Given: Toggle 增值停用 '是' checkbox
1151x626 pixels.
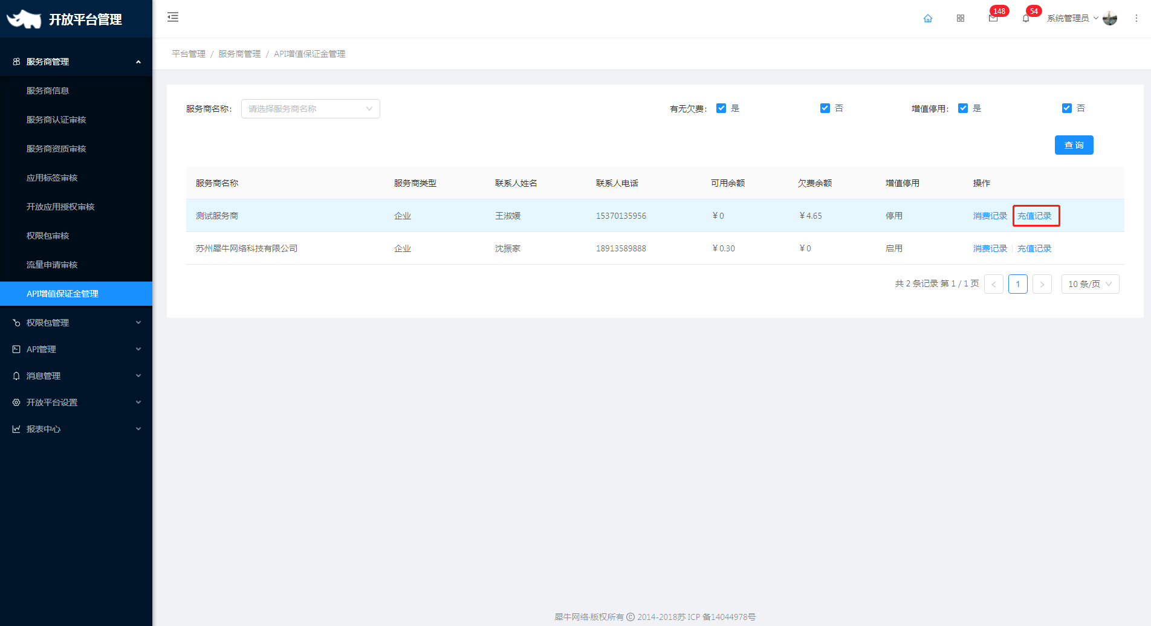Looking at the screenshot, I should pos(963,108).
